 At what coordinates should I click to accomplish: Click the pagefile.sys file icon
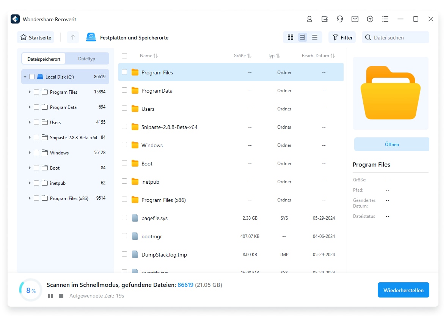click(x=135, y=218)
